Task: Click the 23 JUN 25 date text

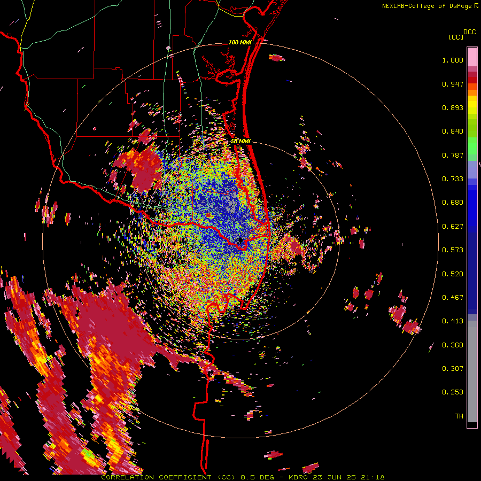Action: point(335,477)
